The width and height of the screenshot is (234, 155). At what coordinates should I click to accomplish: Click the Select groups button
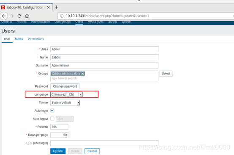pos(166,73)
